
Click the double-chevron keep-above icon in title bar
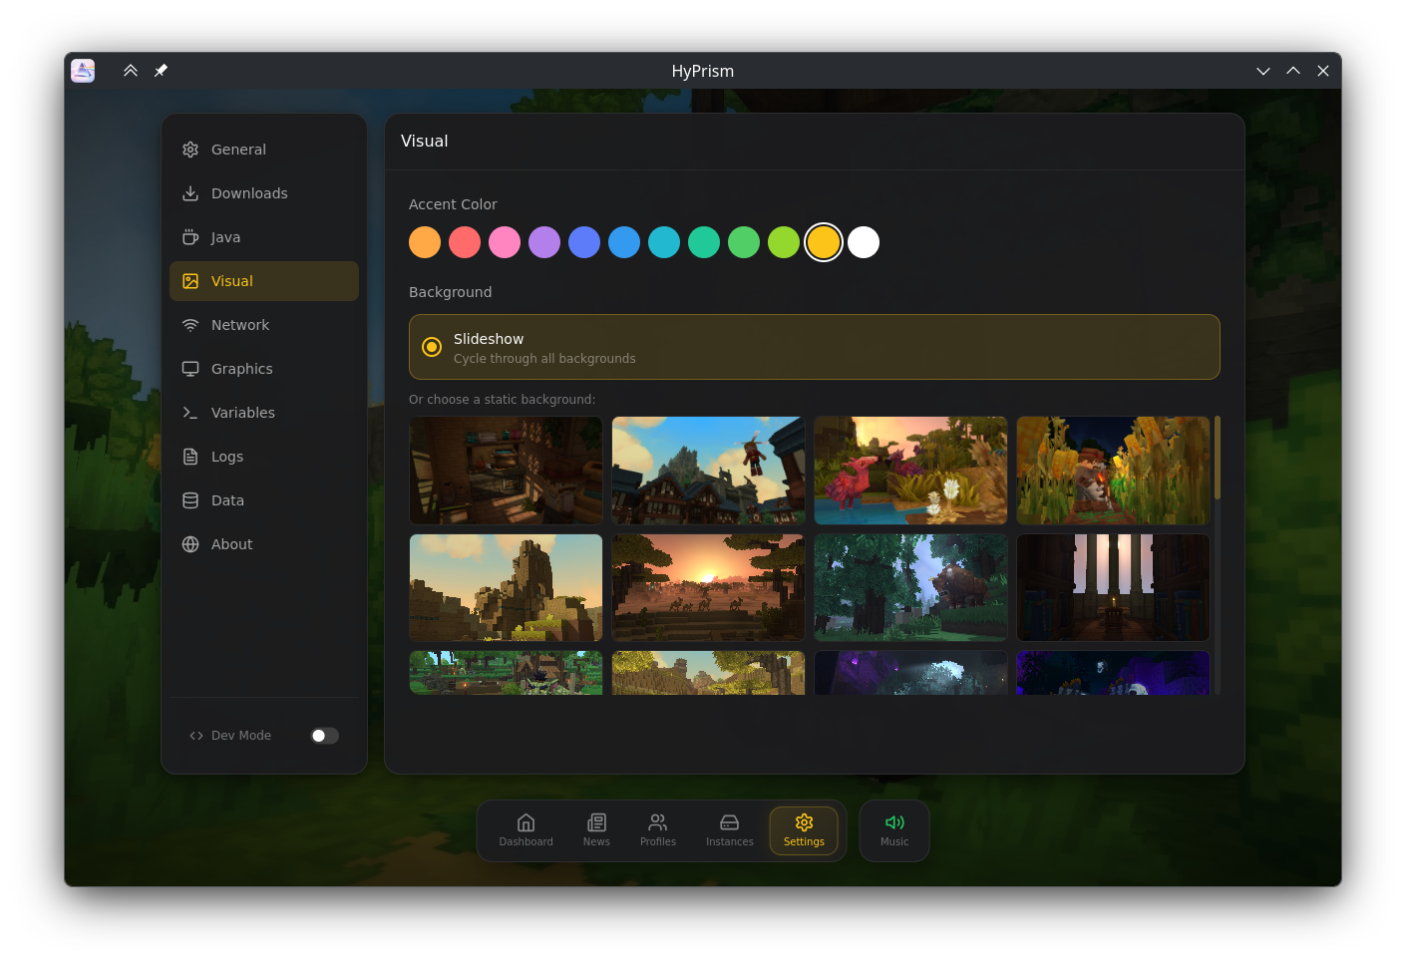point(131,71)
